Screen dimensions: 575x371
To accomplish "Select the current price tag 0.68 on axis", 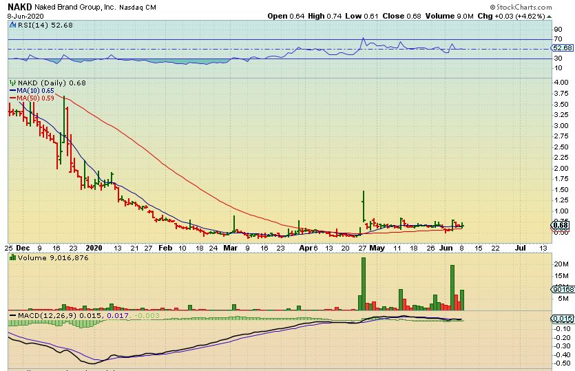I will 561,225.
